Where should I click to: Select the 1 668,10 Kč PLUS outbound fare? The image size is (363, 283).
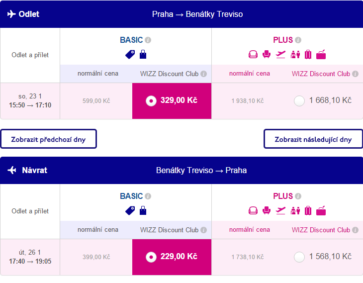coord(299,101)
